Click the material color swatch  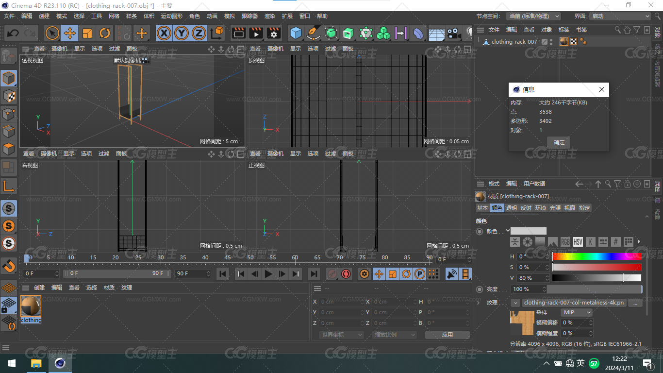coord(529,231)
